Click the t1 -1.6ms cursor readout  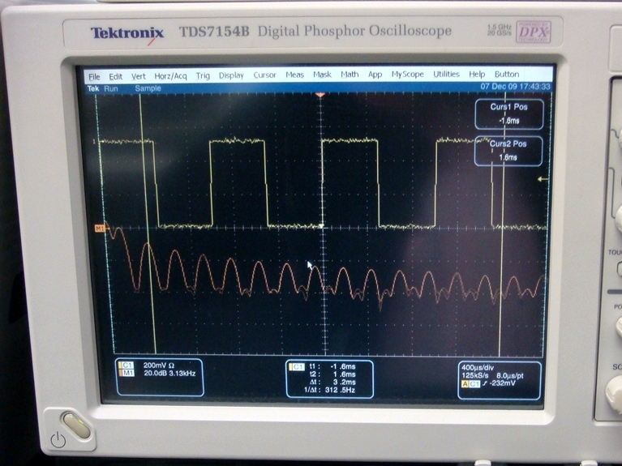[x=332, y=367]
